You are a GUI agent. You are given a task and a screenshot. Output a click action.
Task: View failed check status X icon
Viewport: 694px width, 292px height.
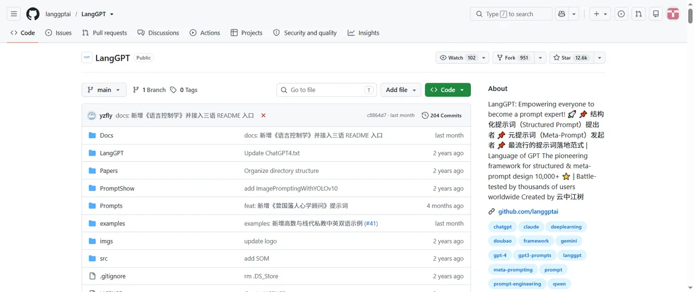(x=263, y=115)
